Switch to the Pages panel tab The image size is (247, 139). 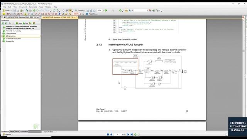[12, 131]
